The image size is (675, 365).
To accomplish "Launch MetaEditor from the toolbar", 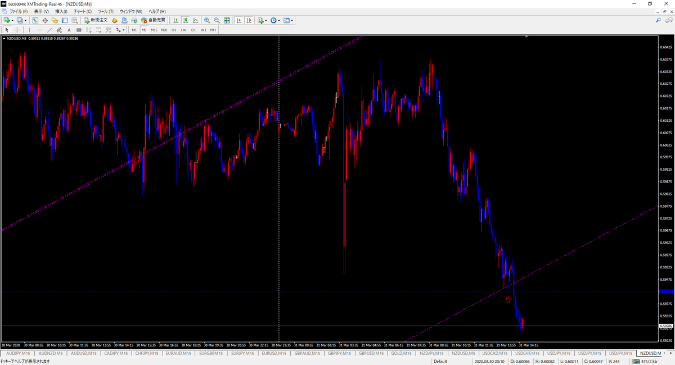I will (114, 20).
